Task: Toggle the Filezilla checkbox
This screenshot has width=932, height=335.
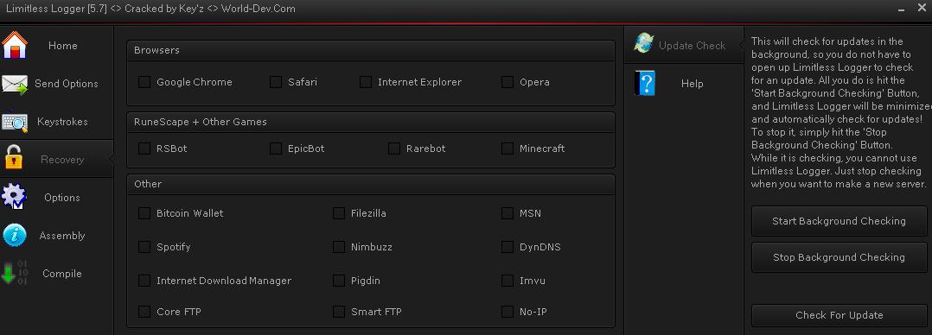Action: coord(339,213)
